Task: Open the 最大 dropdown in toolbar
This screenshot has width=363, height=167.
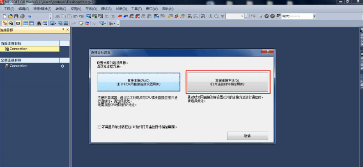Action: pyautogui.click(x=314, y=16)
